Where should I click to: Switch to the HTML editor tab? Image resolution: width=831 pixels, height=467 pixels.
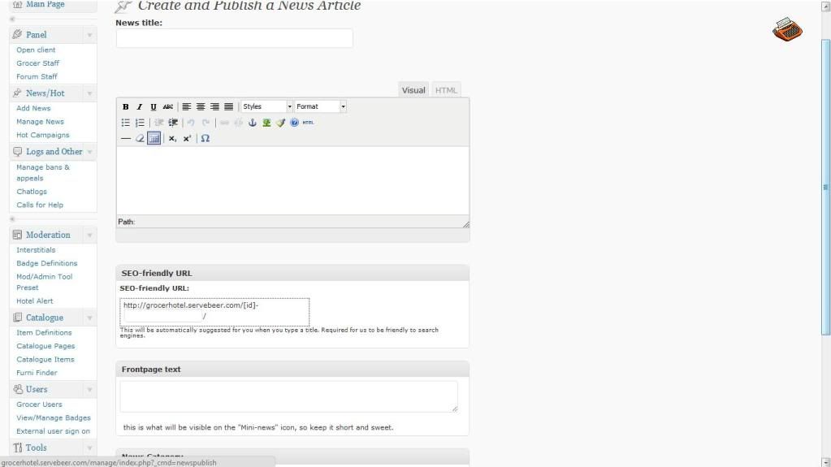coord(446,90)
